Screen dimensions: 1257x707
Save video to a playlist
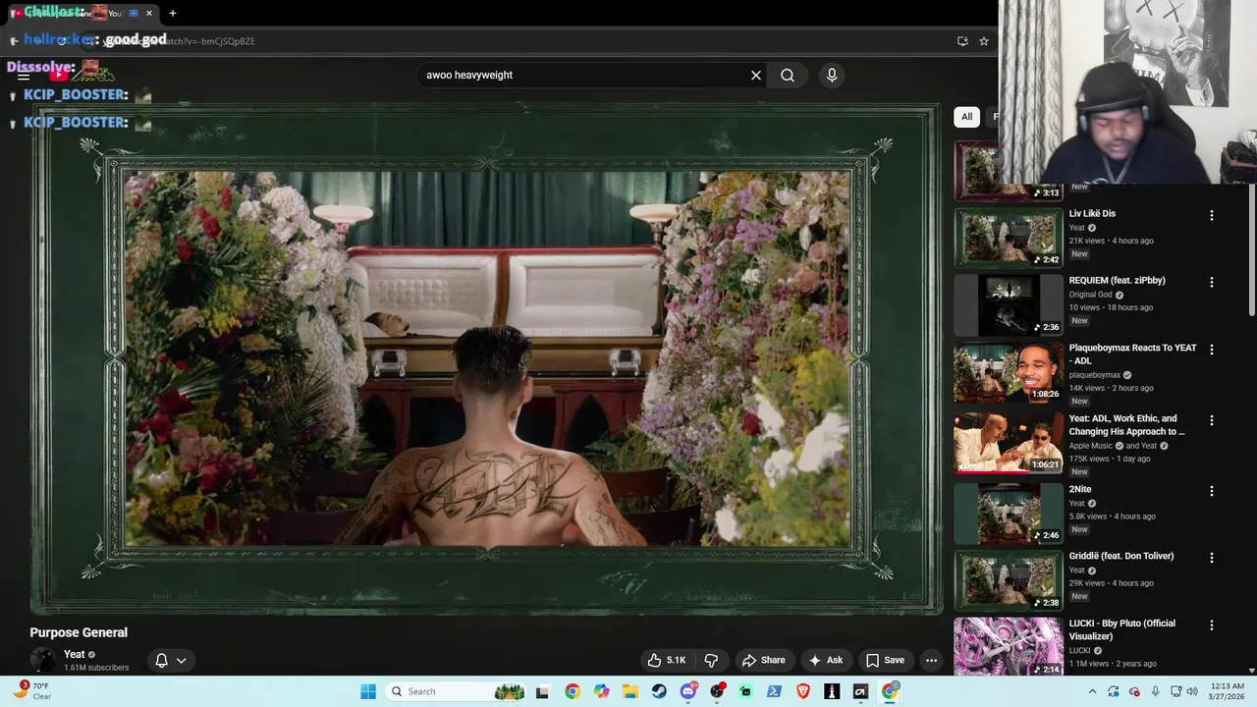[x=885, y=660]
